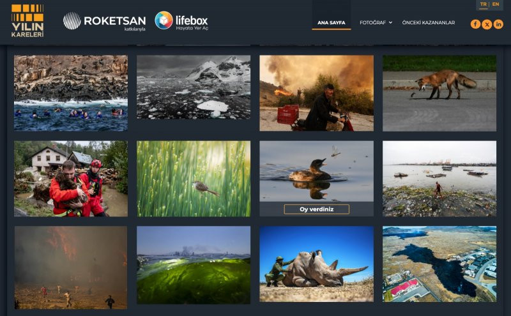The width and height of the screenshot is (511, 316).
Task: Open the swimmers near sea lions photo
Action: 71,93
